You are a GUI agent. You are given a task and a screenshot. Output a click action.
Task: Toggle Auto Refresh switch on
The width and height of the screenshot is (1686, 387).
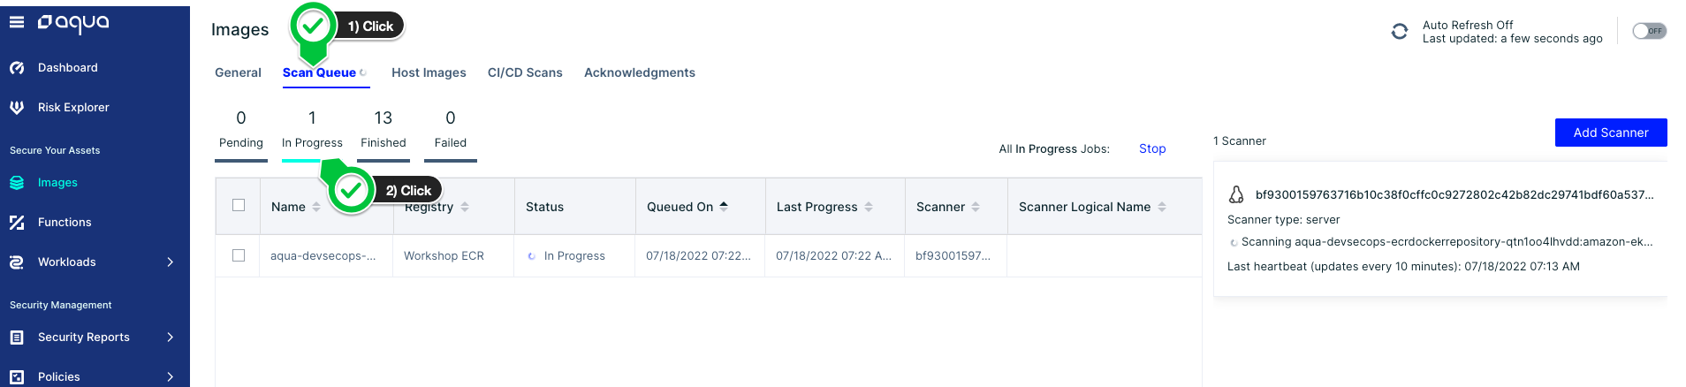pos(1649,31)
